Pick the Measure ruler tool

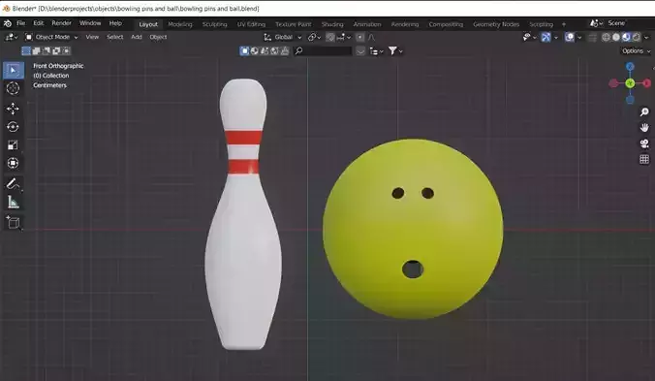coord(13,203)
